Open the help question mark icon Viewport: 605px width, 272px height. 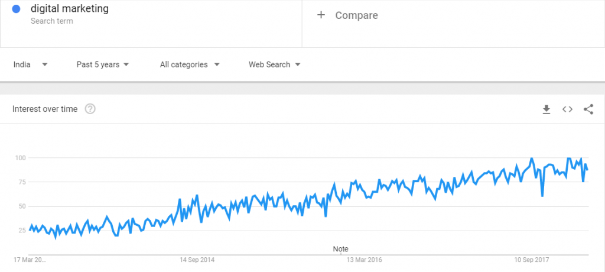click(x=90, y=109)
